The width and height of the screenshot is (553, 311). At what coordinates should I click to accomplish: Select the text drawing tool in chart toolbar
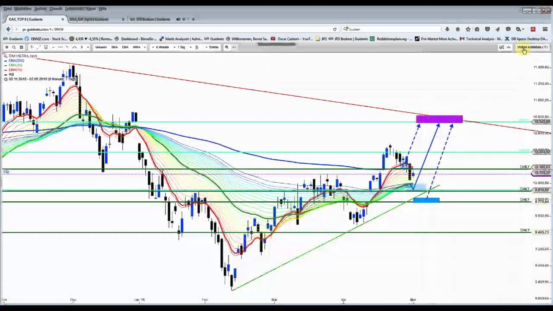click(x=32, y=47)
